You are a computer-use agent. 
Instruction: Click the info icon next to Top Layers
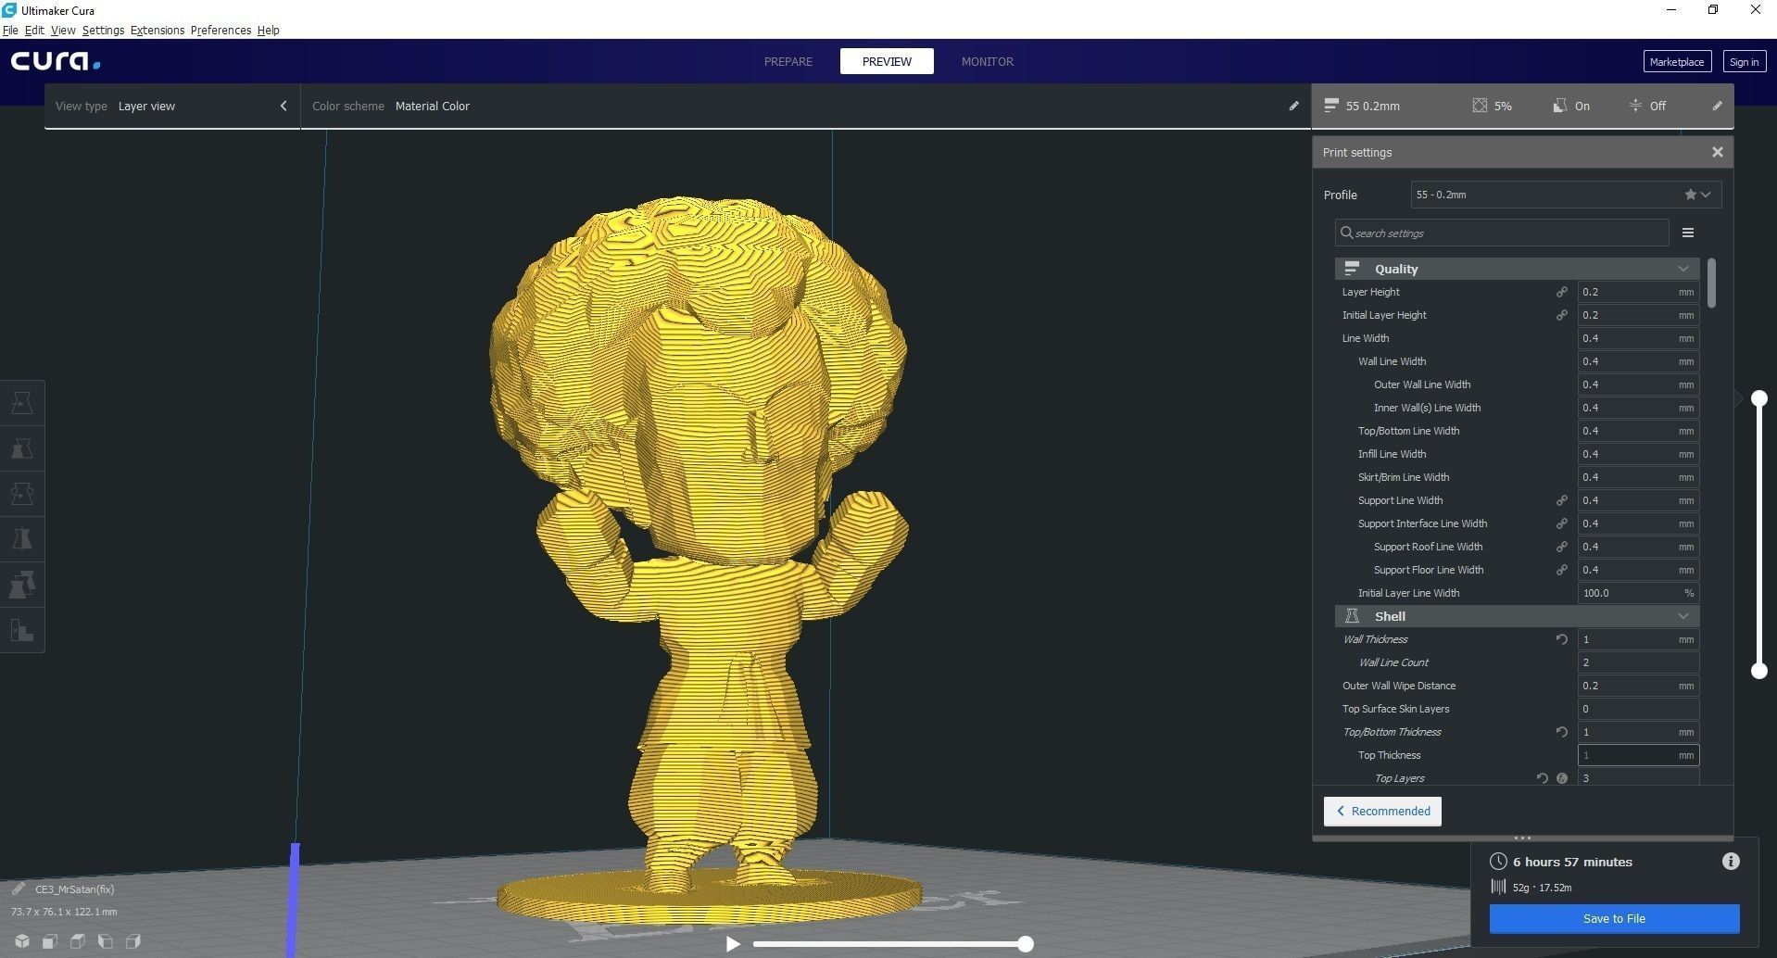(x=1562, y=778)
